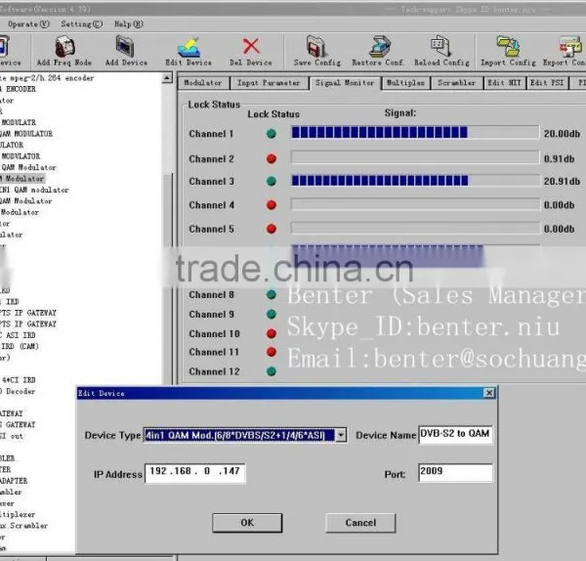Switch to the Multiplex tab
The height and width of the screenshot is (561, 586).
click(405, 83)
